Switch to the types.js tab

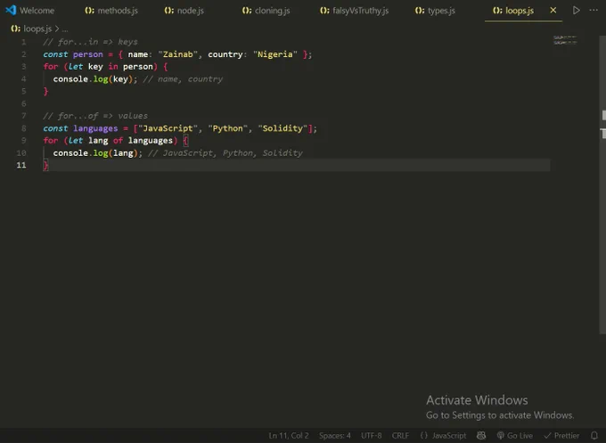coord(435,11)
